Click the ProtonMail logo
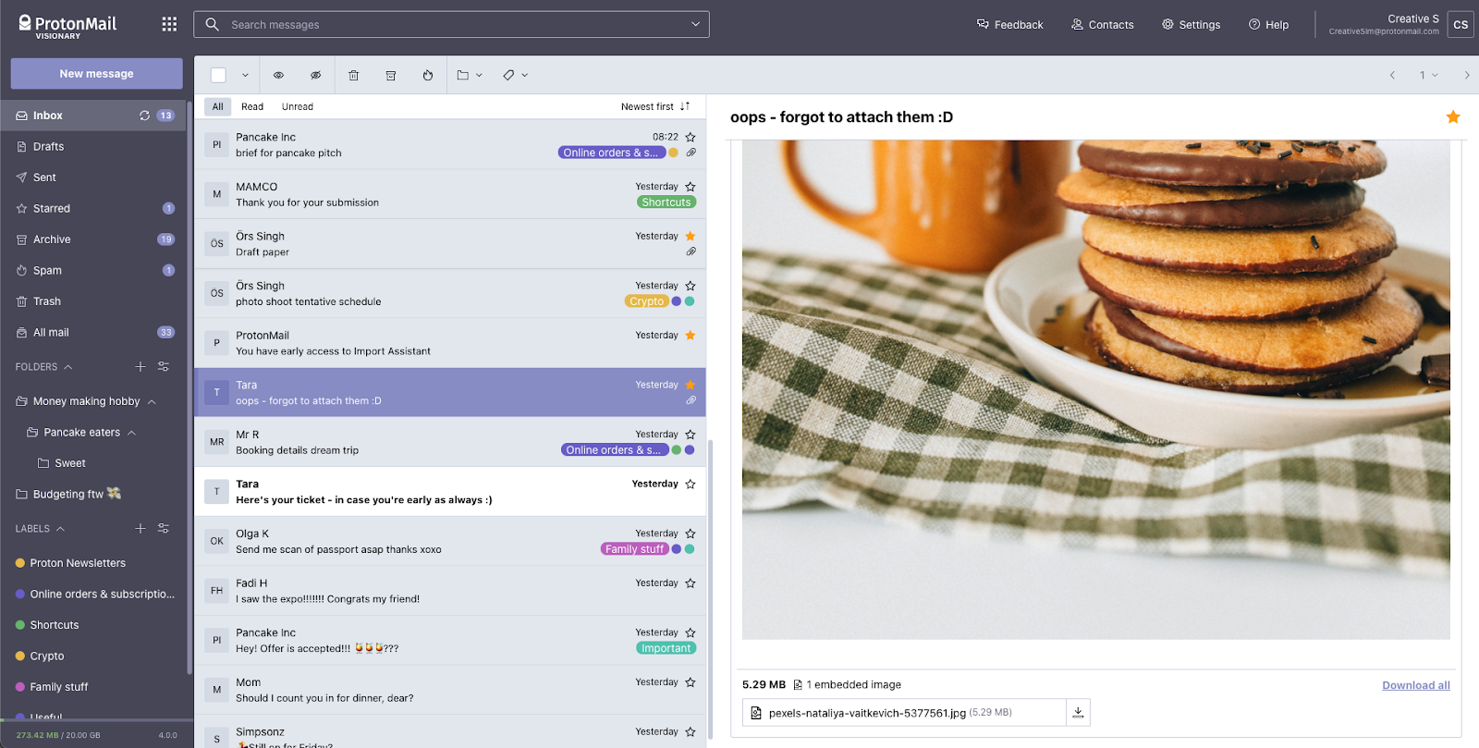This screenshot has width=1479, height=748. (67, 26)
